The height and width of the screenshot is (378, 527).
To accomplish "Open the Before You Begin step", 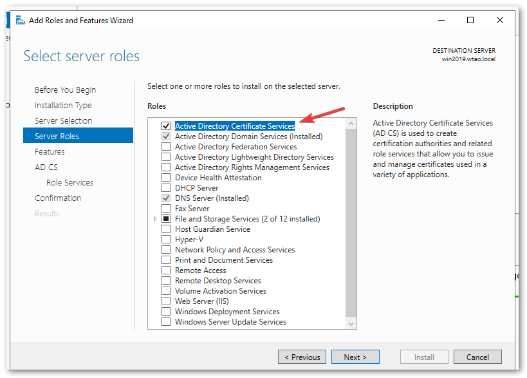I will pyautogui.click(x=65, y=90).
